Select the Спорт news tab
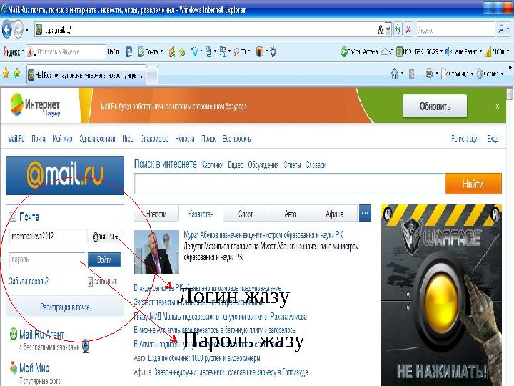The width and height of the screenshot is (514, 386). click(x=246, y=214)
